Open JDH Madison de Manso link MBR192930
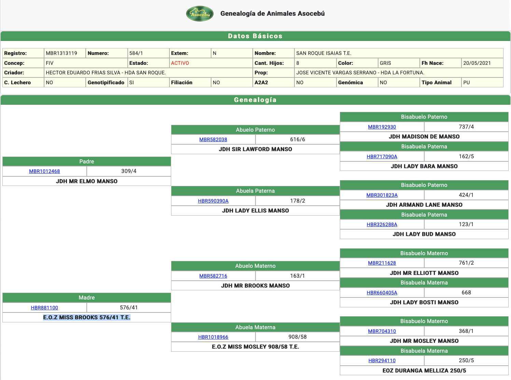511x380 pixels. 382,127
